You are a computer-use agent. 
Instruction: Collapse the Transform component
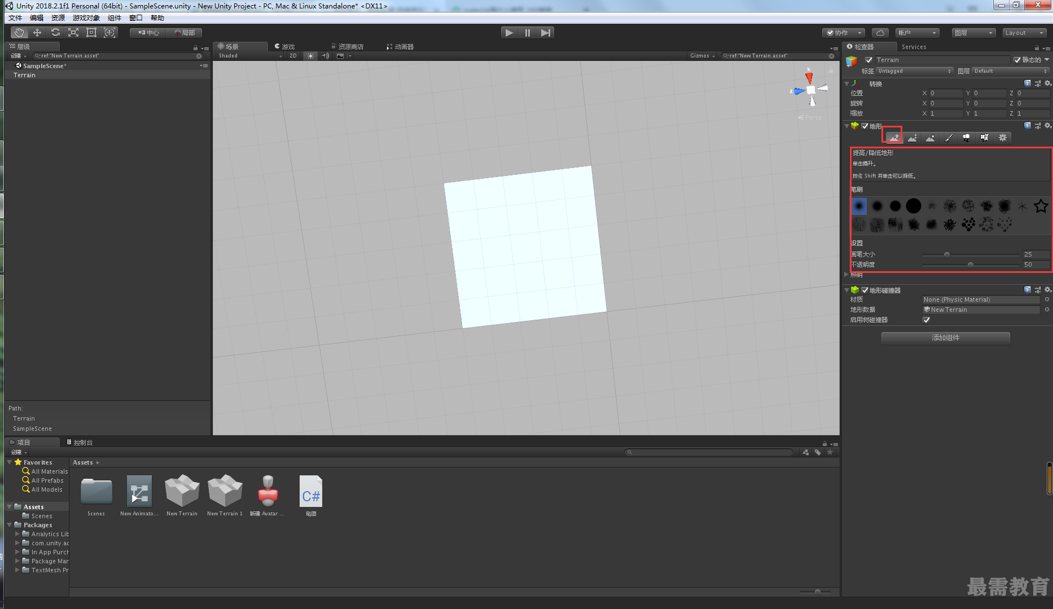coord(846,83)
